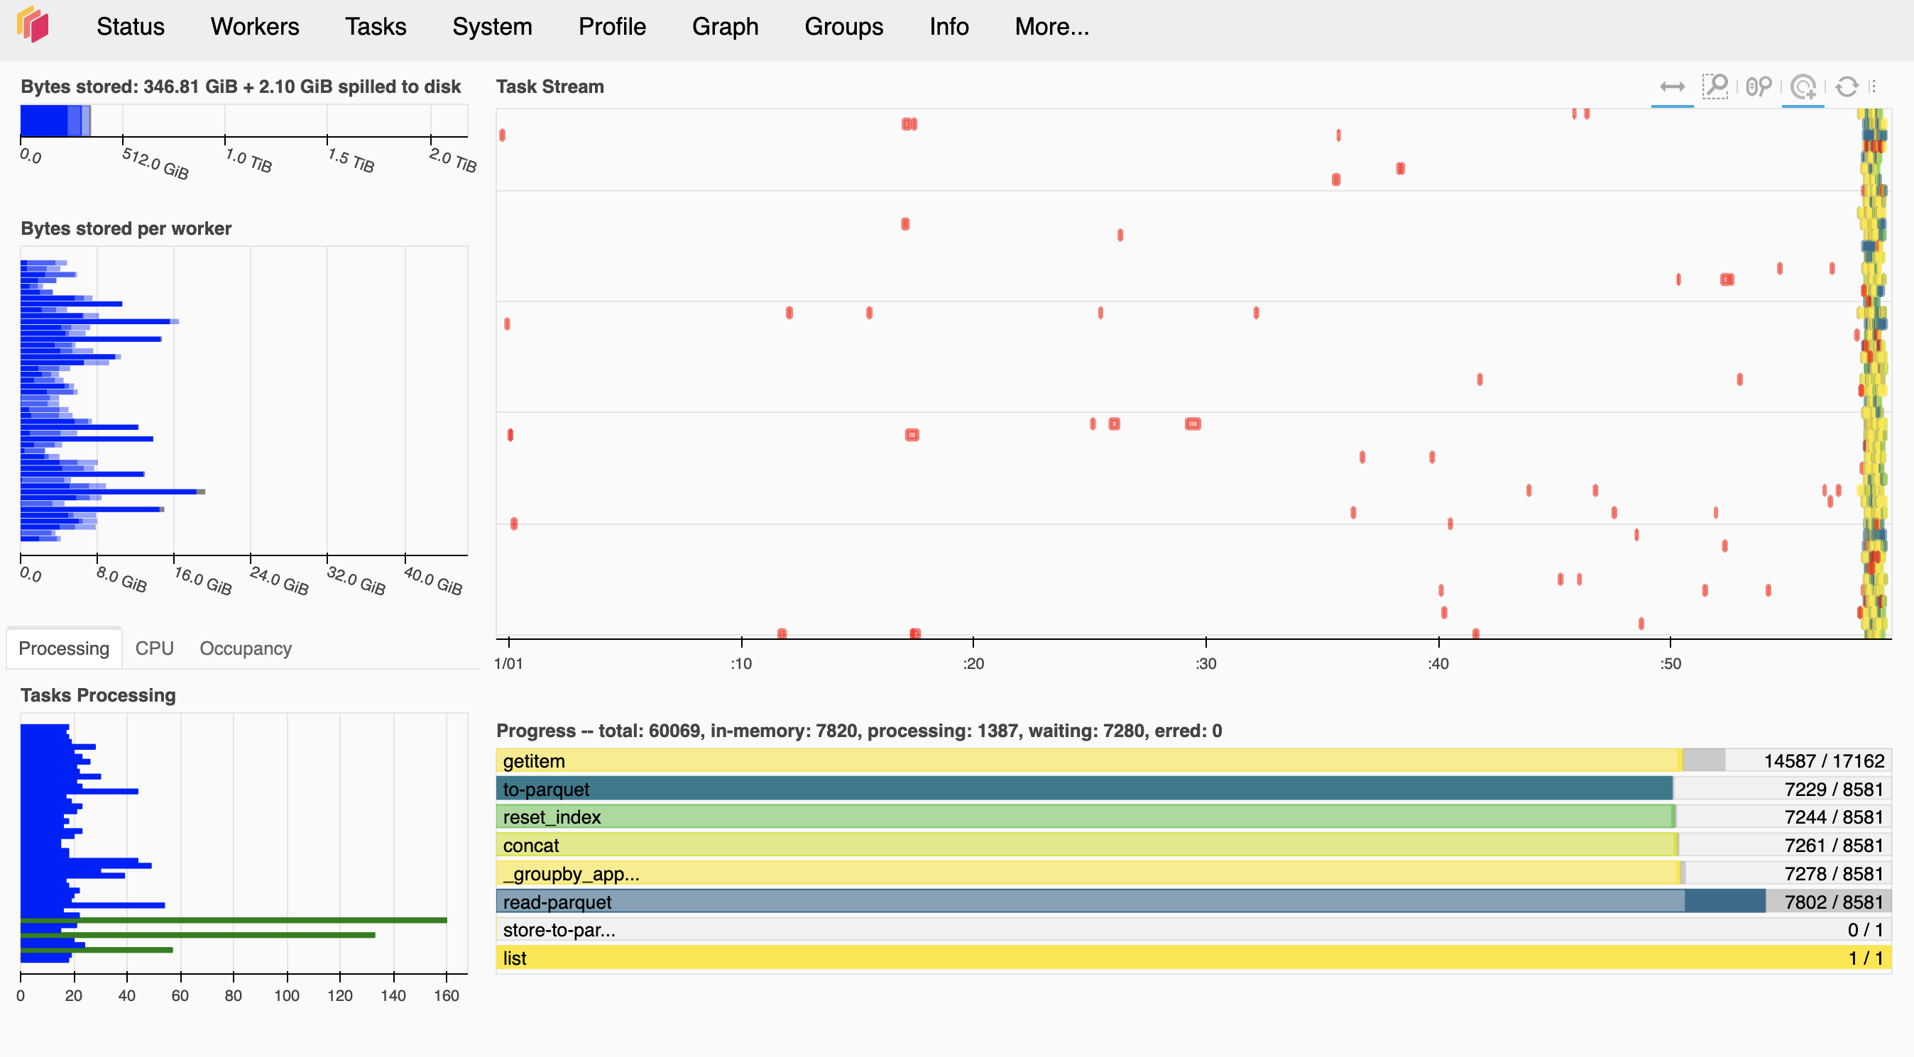Click the "7278 / 8581" count
This screenshot has width=1914, height=1057.
click(x=1834, y=874)
